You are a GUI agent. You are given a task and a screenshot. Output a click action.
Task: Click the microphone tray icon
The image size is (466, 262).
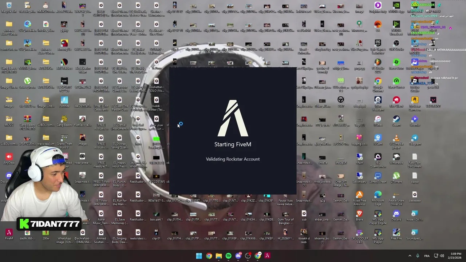point(418,256)
